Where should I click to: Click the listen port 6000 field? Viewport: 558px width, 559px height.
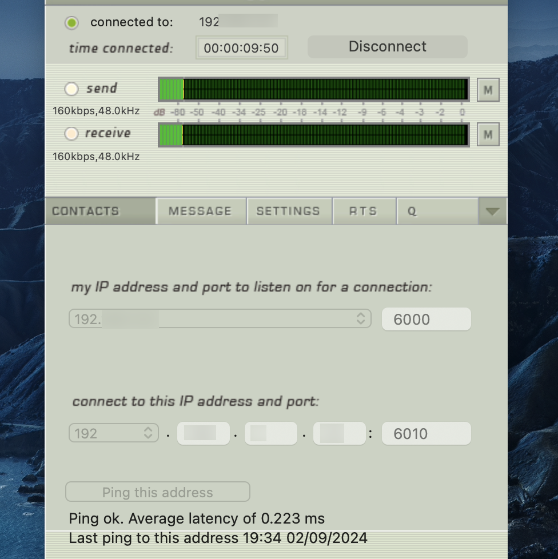click(426, 319)
